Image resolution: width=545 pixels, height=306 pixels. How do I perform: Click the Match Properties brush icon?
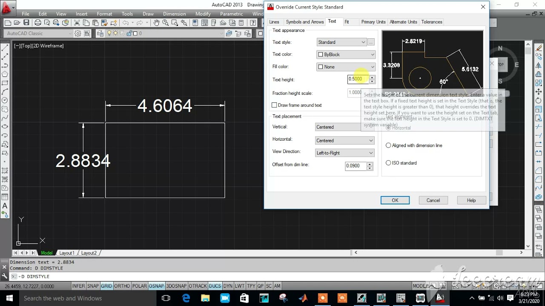pyautogui.click(x=105, y=23)
